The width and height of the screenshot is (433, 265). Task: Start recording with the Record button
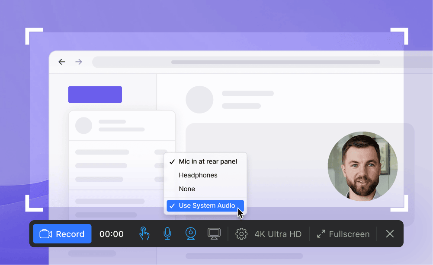point(62,234)
